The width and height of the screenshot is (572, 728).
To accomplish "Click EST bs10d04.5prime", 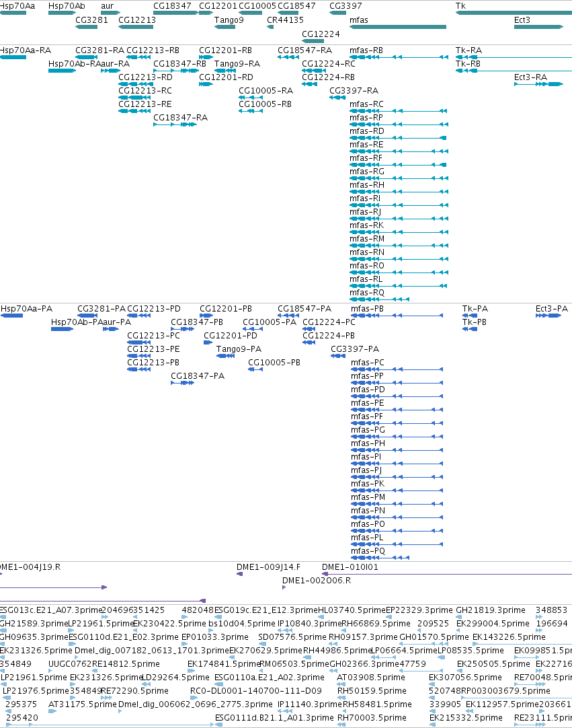I will [242, 624].
